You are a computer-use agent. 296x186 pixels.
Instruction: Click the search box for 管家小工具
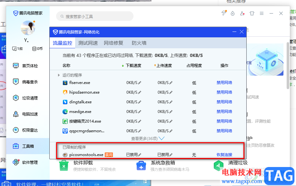click(x=95, y=16)
